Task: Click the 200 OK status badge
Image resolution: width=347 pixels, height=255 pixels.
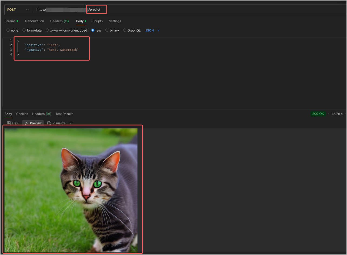Action: click(x=318, y=114)
